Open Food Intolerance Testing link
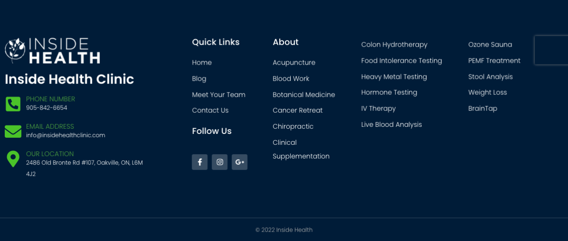The height and width of the screenshot is (241, 568). point(401,61)
